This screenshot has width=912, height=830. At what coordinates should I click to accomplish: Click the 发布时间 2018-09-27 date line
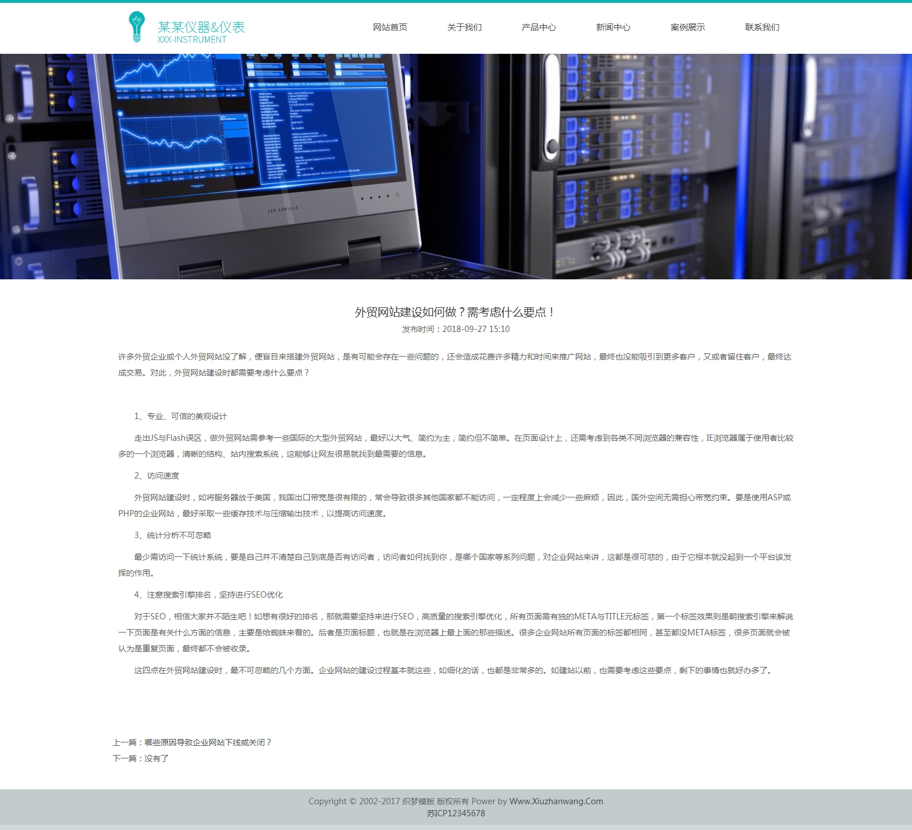(456, 329)
